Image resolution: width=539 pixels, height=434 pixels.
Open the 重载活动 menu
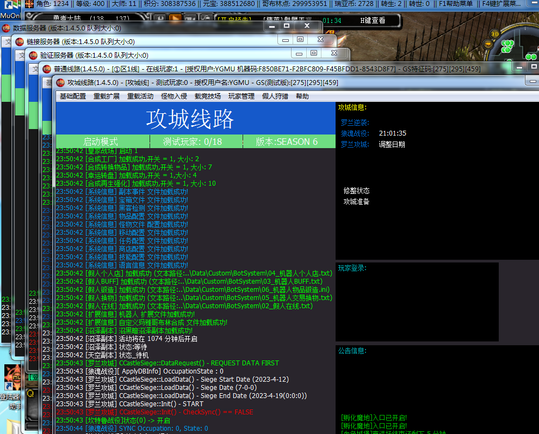[140, 96]
